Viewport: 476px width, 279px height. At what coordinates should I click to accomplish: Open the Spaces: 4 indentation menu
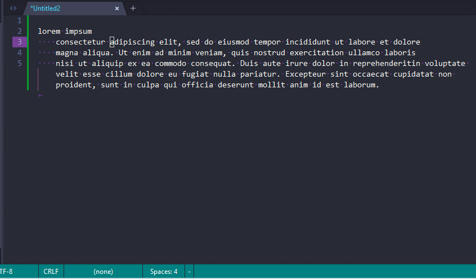click(164, 272)
